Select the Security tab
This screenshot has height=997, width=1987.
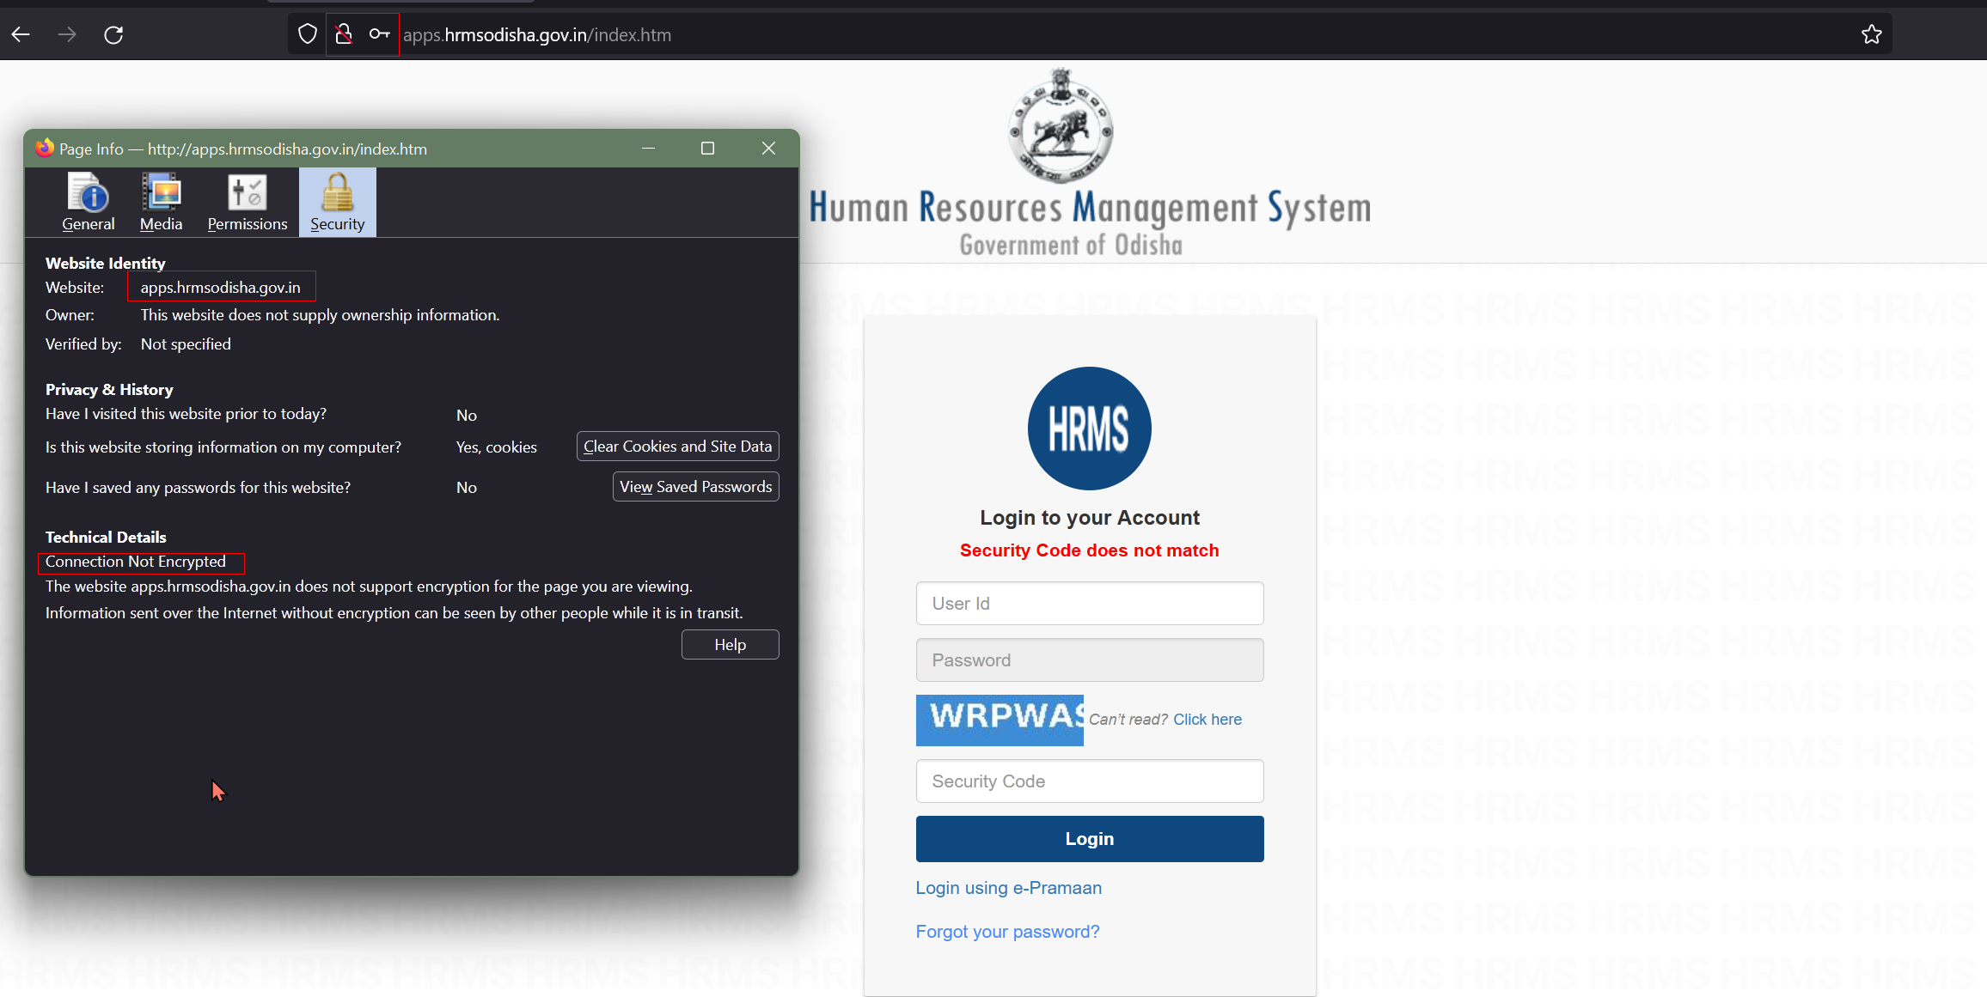[x=337, y=203]
